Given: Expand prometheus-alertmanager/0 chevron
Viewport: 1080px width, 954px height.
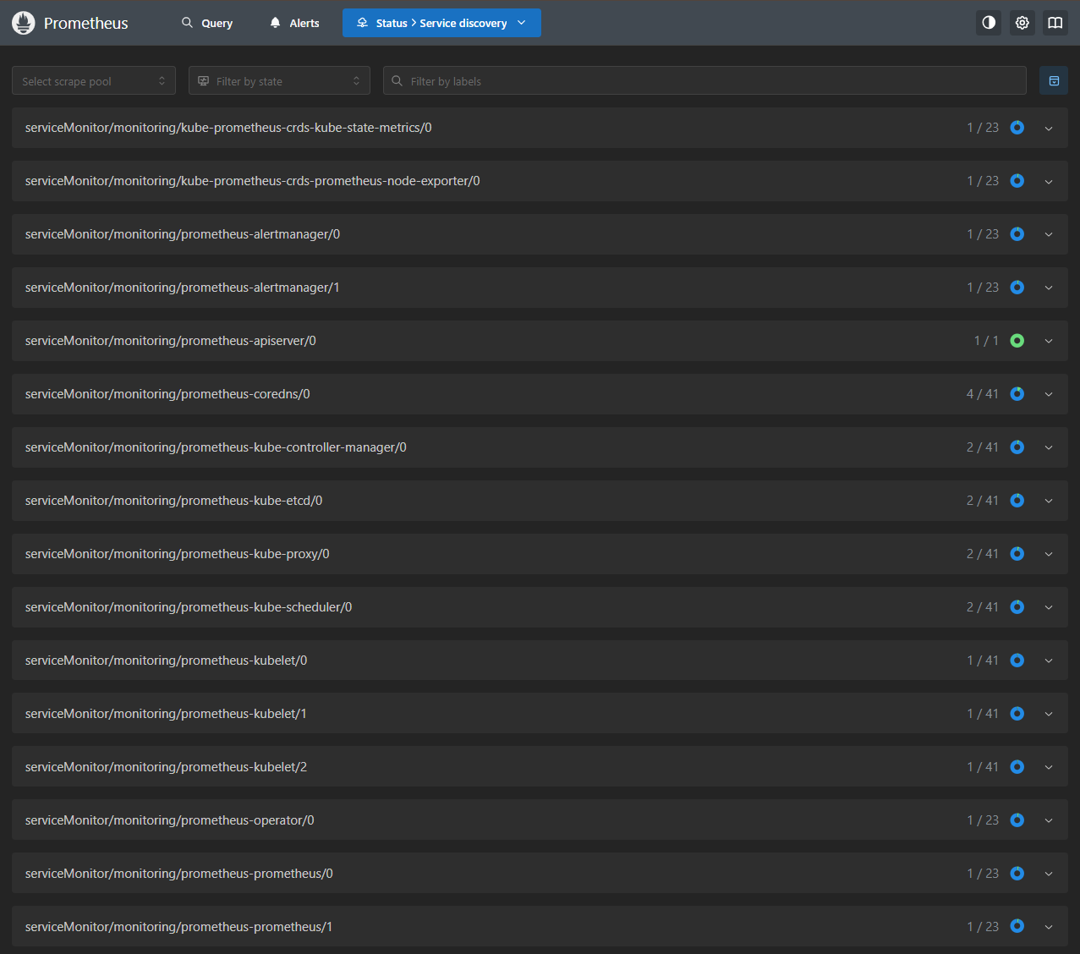Looking at the screenshot, I should tap(1049, 235).
